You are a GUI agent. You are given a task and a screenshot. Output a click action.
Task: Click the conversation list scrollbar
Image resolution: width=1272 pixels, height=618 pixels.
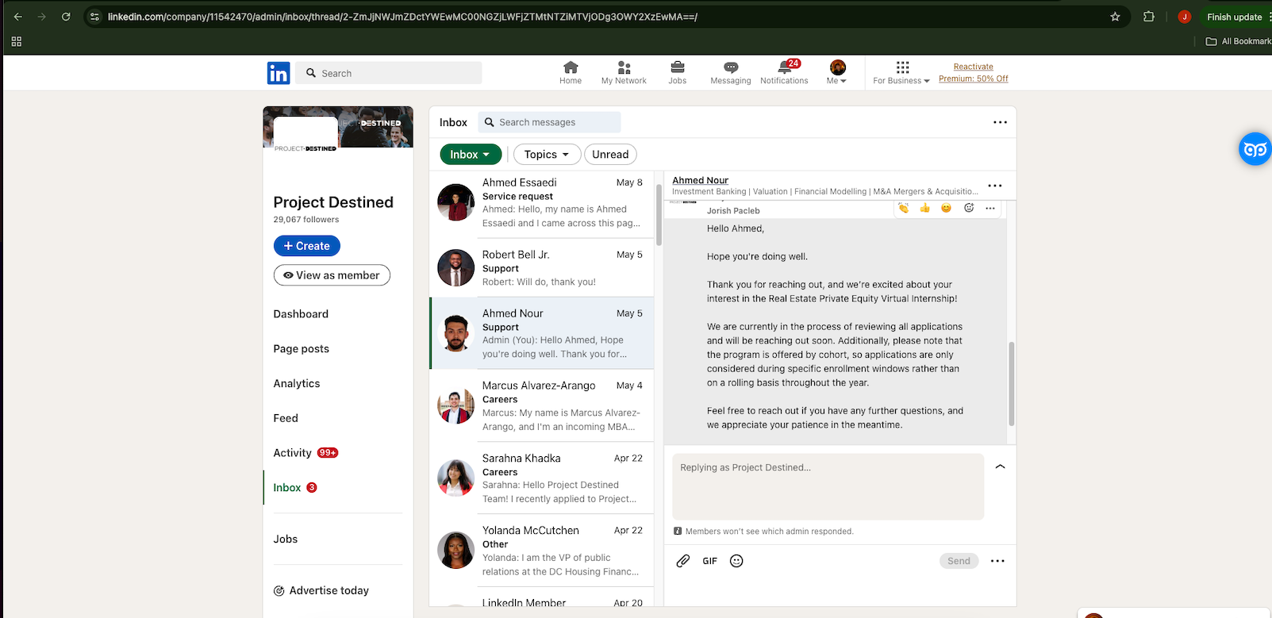coord(659,214)
